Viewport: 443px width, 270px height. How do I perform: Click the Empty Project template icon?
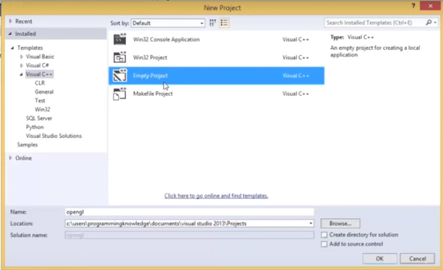[120, 75]
